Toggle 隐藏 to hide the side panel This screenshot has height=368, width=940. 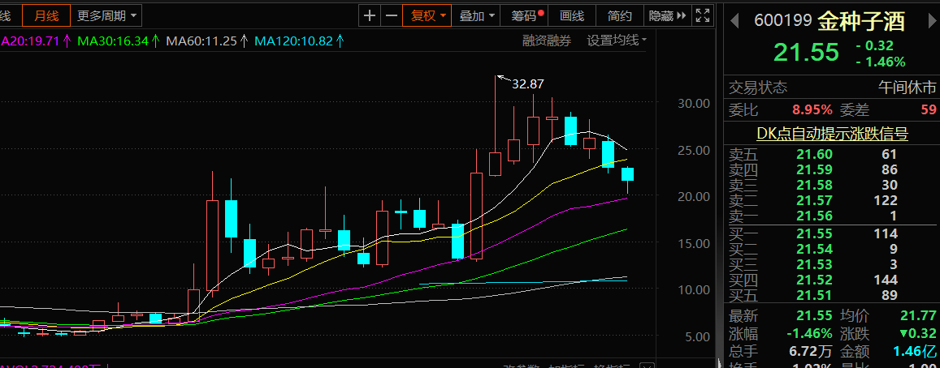coord(661,15)
